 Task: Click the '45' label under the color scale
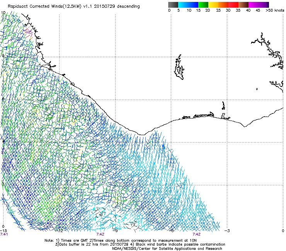pos(258,10)
